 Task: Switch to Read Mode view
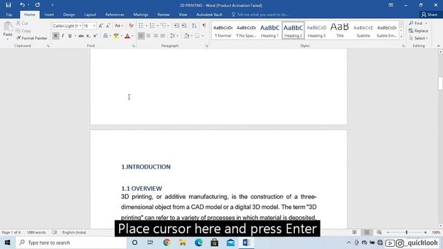[354, 232]
